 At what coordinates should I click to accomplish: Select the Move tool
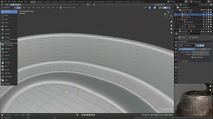9,19
